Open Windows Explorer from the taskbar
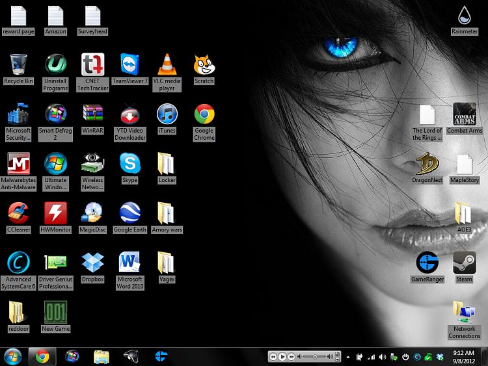This screenshot has width=488, height=366. (x=102, y=357)
